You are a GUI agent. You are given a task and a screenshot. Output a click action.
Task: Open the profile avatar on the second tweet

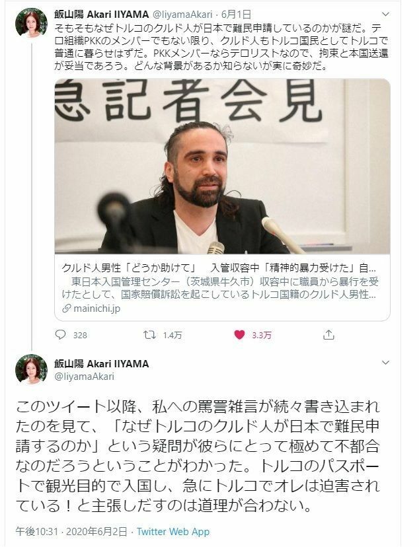click(x=32, y=369)
